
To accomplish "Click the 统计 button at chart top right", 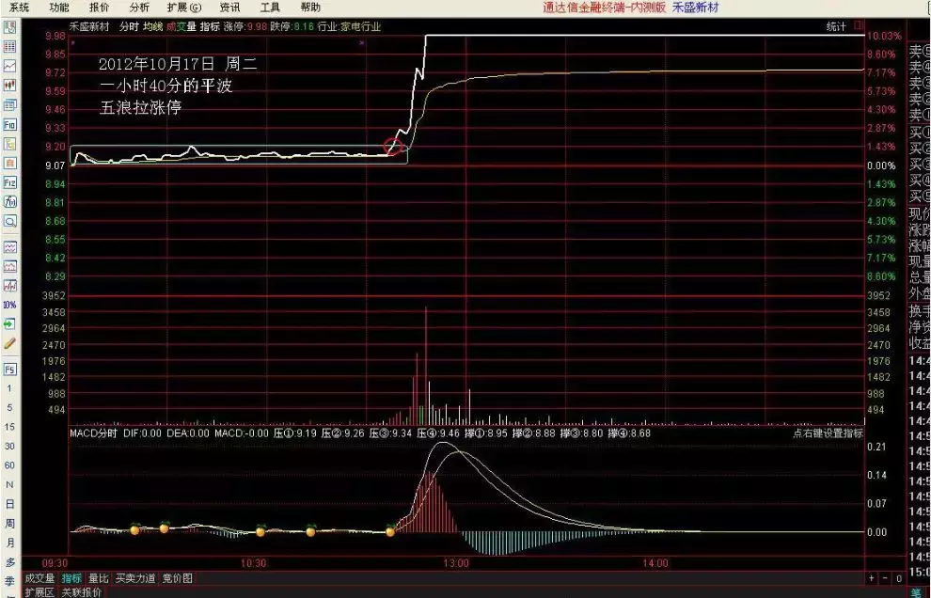I will 836,26.
